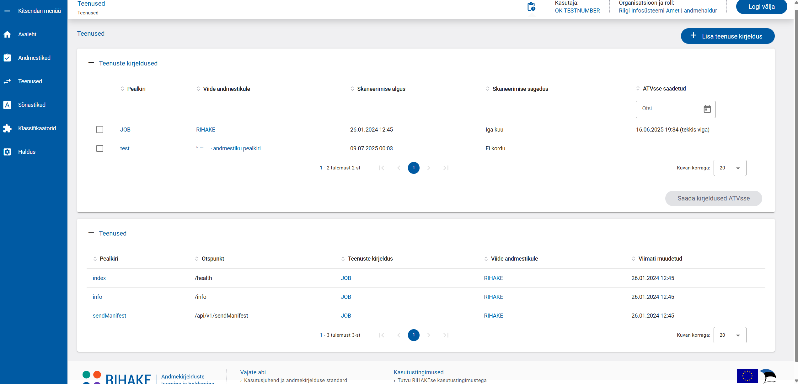Open rows-per-page dropdown in lower Teenused table
Screen dimensions: 798x384
[730, 335]
